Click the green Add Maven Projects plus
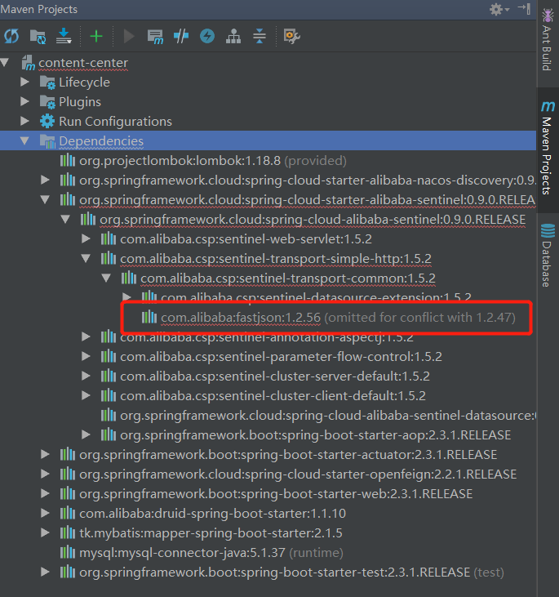The height and width of the screenshot is (597, 559). coord(96,36)
